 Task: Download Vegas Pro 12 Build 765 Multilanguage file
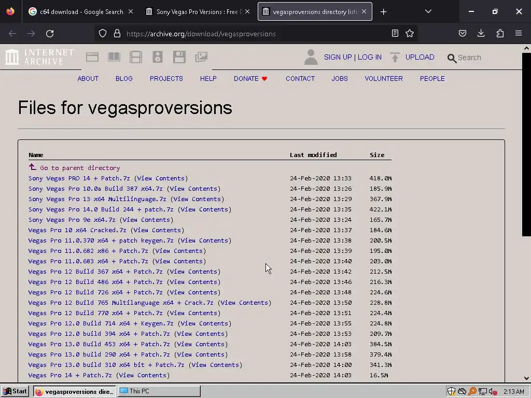coord(121,303)
